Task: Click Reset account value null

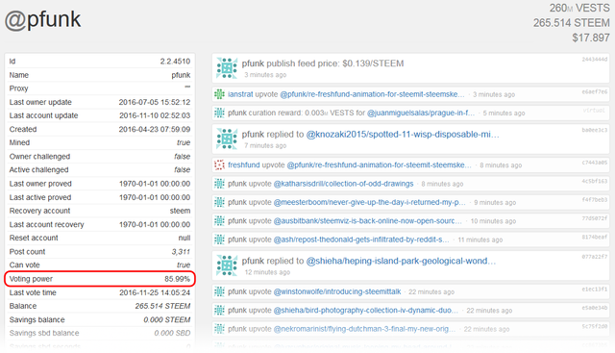Action: tap(184, 238)
